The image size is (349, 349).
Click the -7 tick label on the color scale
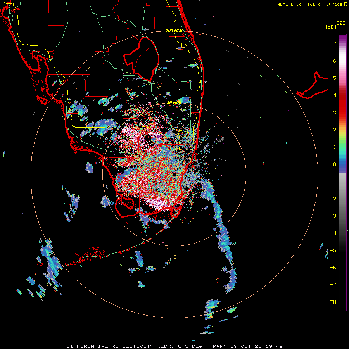tap(333, 285)
